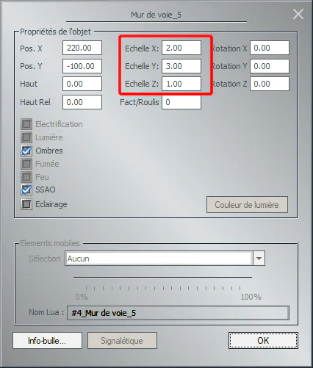Screen dimensions: 313x368
Task: Open the Info-bulle dialog
Action: point(47,341)
